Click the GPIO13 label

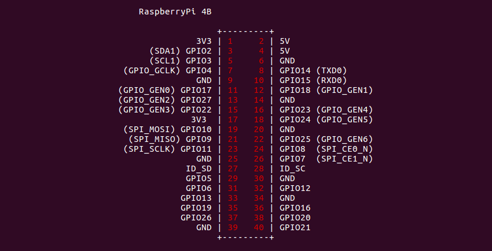tap(196, 198)
